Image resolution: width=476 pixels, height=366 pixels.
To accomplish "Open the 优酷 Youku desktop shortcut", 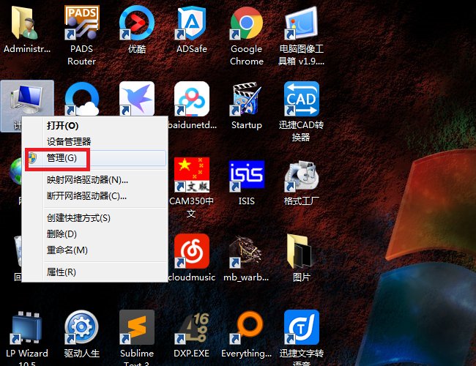I will (x=137, y=23).
